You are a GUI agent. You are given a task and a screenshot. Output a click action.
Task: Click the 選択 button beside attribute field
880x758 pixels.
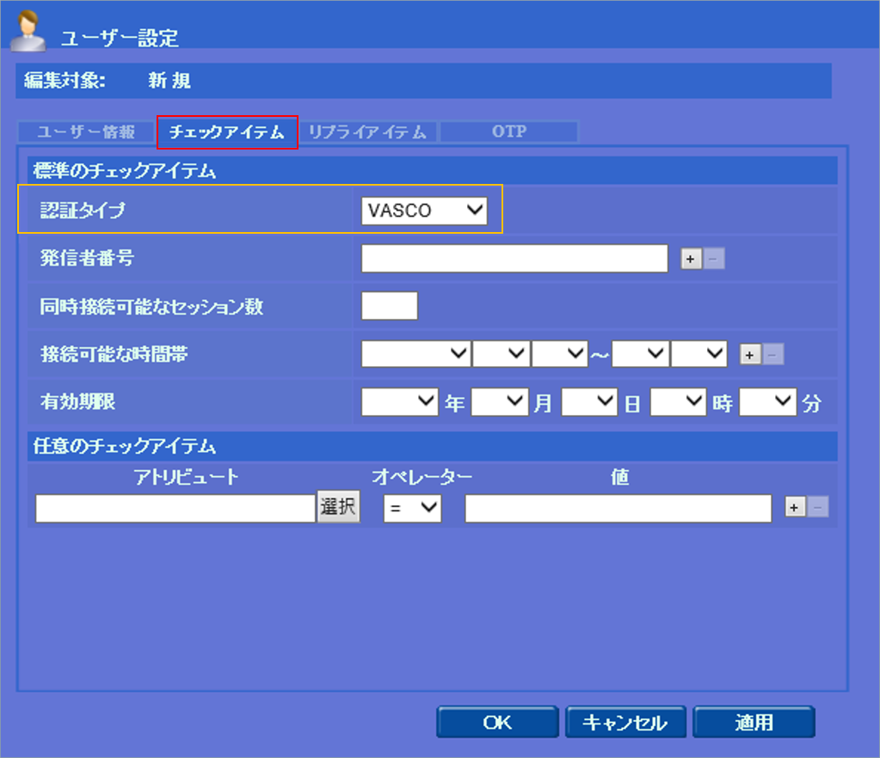(x=338, y=508)
